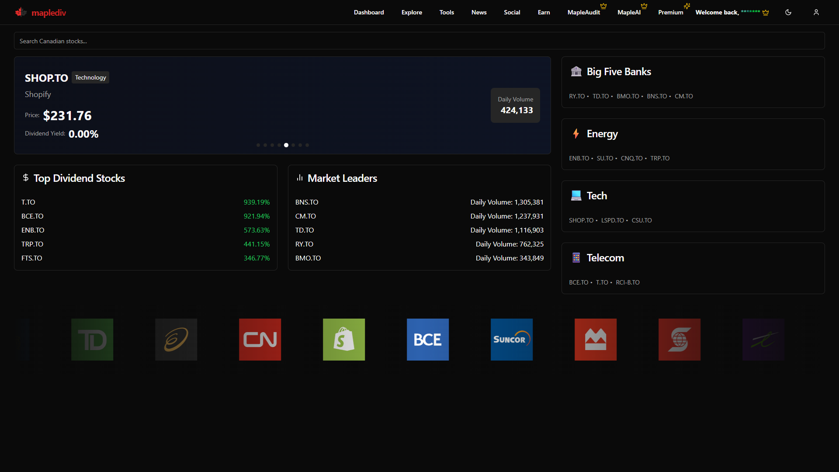Image resolution: width=839 pixels, height=472 pixels.
Task: Click the phone icon beside Telecom heading
Action: [x=576, y=257]
